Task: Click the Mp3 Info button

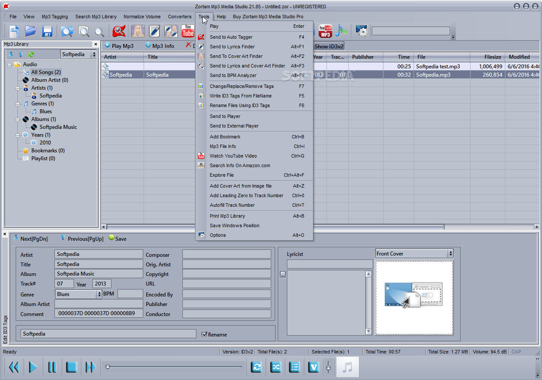Action: [159, 46]
